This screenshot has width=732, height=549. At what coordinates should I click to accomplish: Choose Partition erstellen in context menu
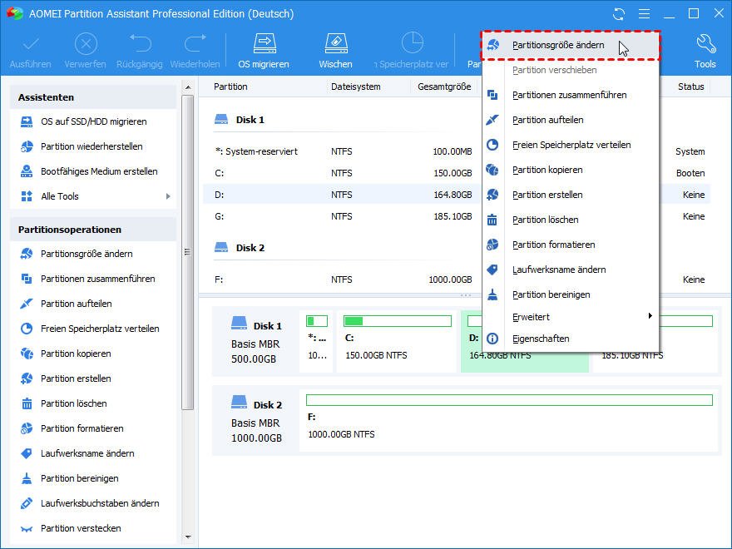571,195
